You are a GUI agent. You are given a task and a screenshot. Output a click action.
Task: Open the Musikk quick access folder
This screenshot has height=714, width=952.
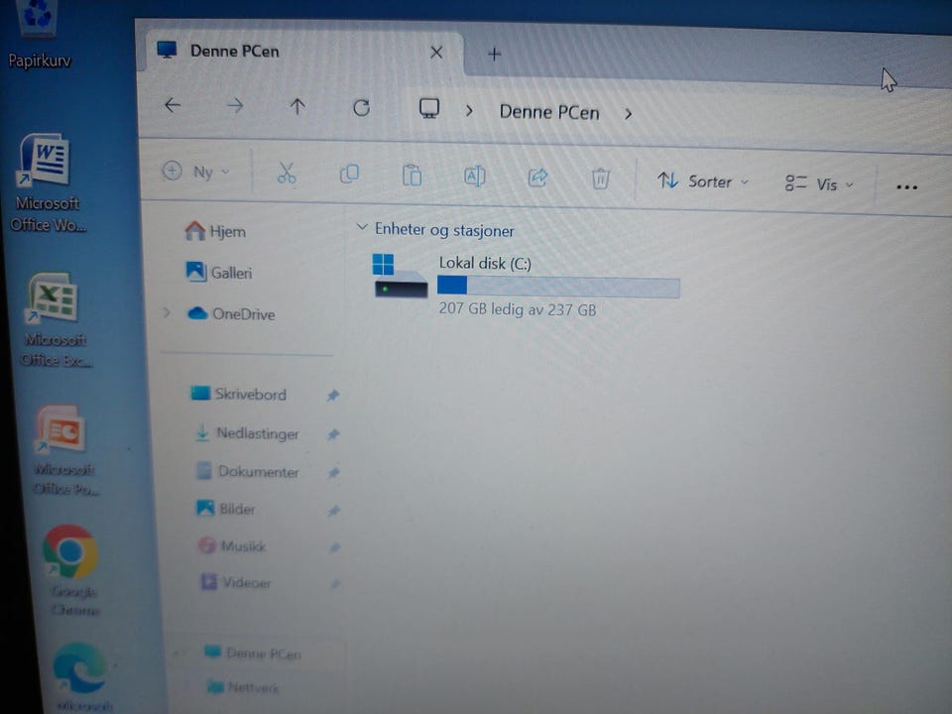point(232,545)
